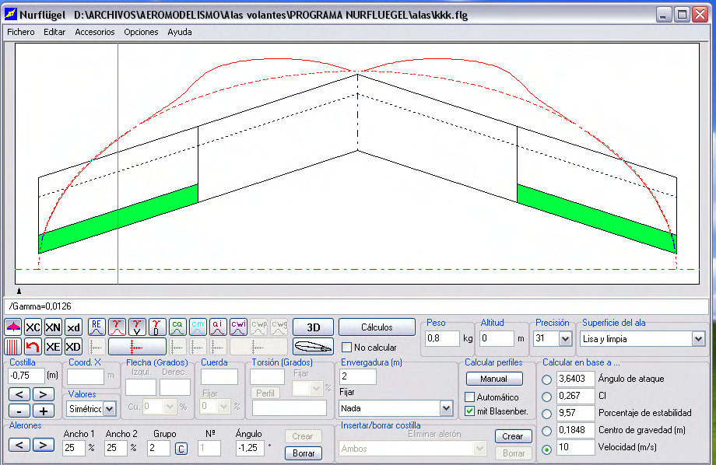Open the 3D view button
Viewport: 716px width, 465px height.
(x=313, y=327)
